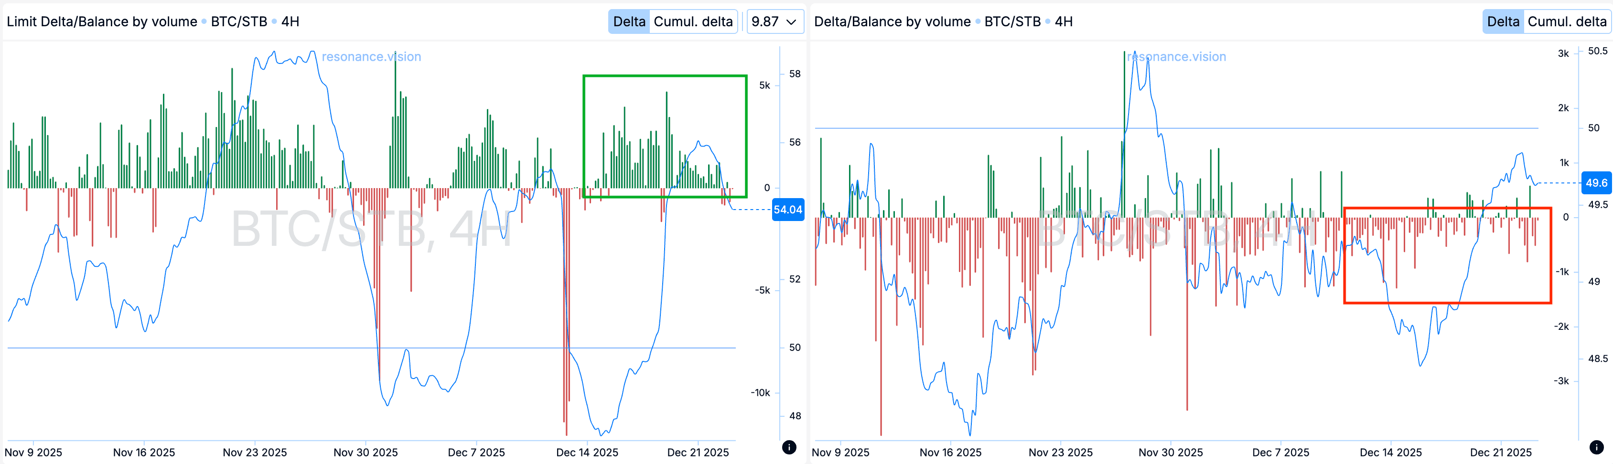This screenshot has width=1613, height=464.
Task: Click the right chart's Delta/Balance by volume title
Action: point(892,22)
